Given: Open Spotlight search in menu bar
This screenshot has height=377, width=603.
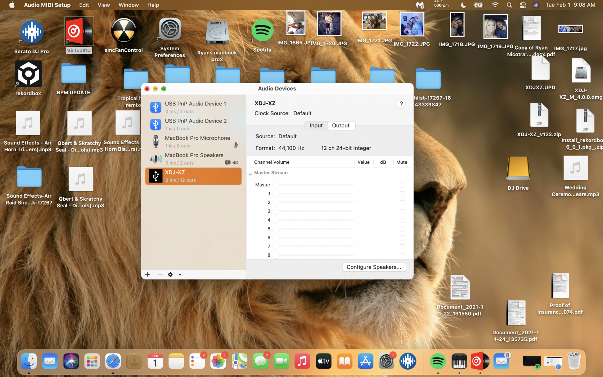Looking at the screenshot, I should [x=509, y=5].
